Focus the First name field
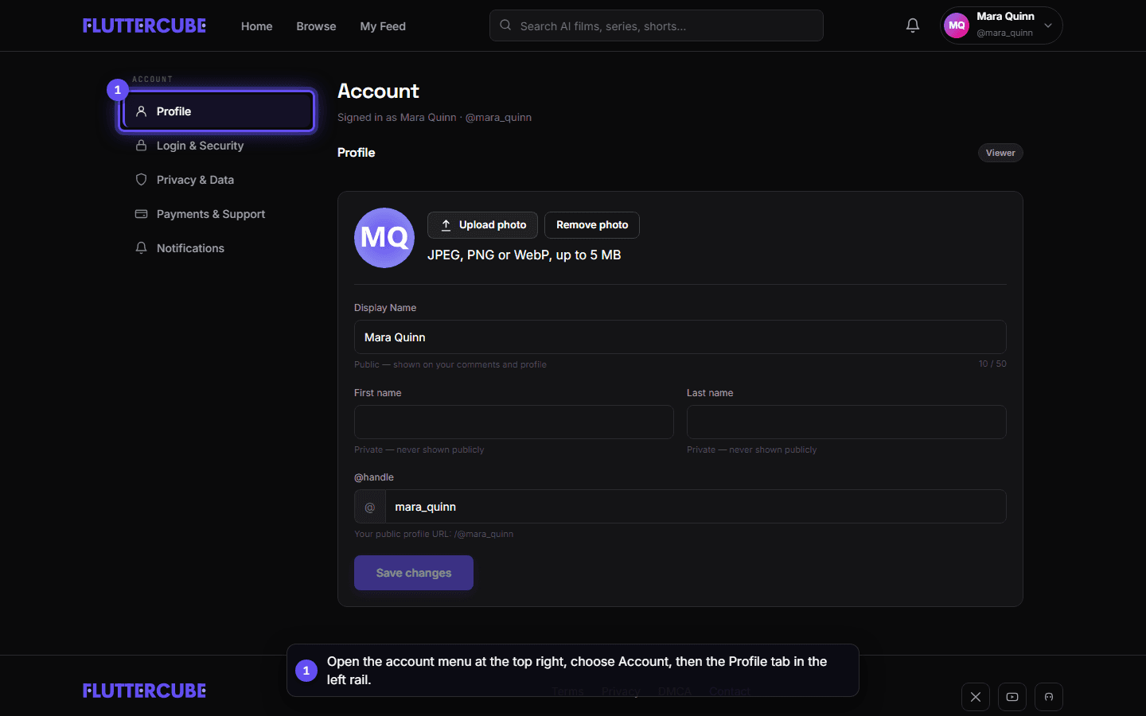 [514, 422]
